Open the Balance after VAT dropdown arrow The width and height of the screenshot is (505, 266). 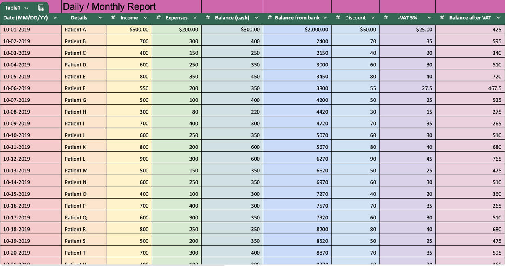click(x=498, y=18)
